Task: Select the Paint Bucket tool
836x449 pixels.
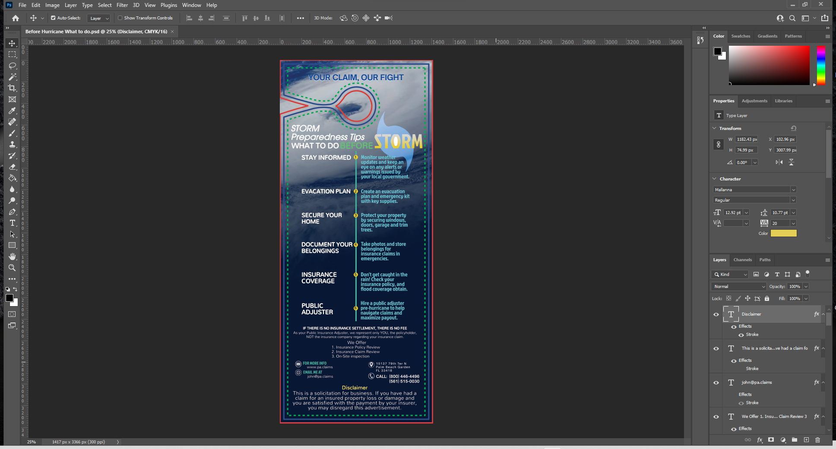Action: [x=12, y=178]
